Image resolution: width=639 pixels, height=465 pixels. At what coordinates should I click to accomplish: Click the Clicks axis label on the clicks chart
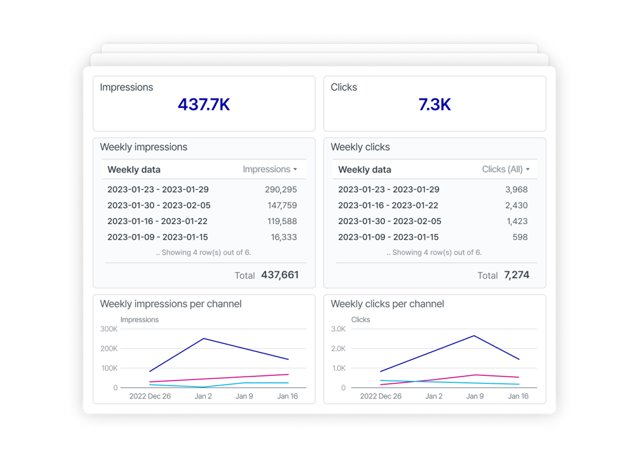coord(360,319)
